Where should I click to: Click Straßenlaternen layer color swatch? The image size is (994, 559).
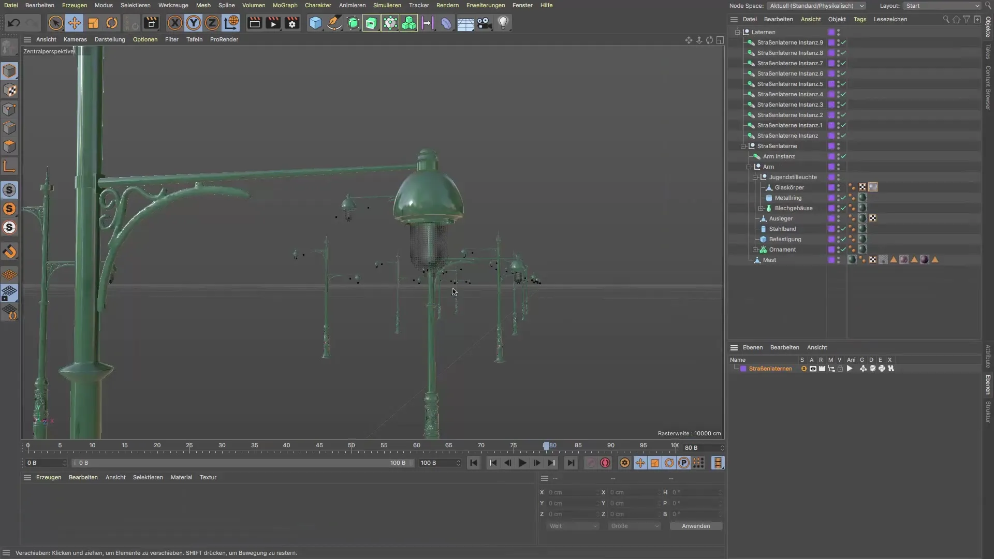coord(743,369)
